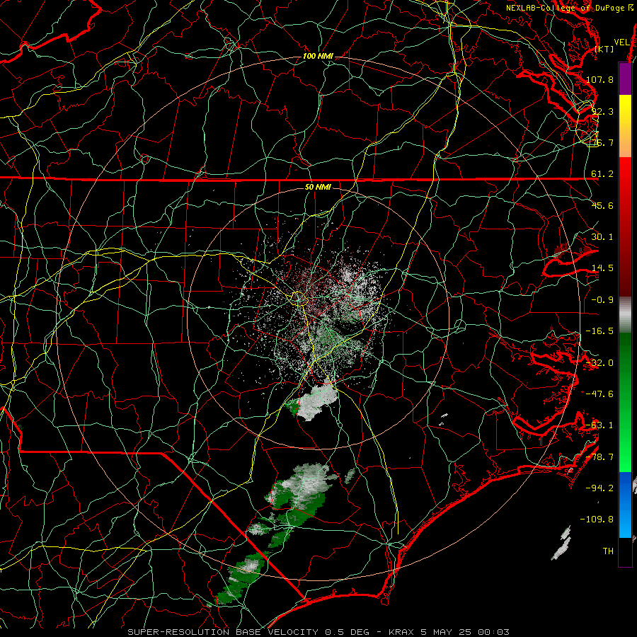This screenshot has width=637, height=637.
Task: Click the KRAX station identifier in the caption
Action: 400,632
